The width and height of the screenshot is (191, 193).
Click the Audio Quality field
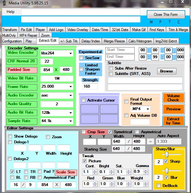coord(57,104)
